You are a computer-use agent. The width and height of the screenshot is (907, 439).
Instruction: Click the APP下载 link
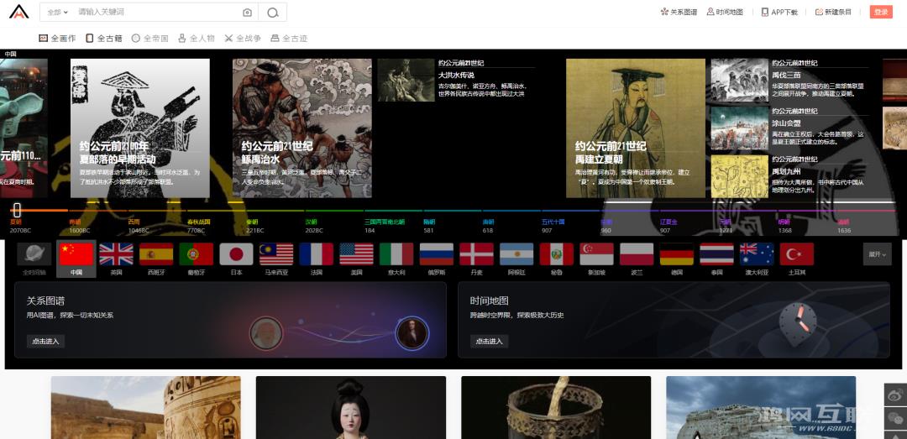779,12
